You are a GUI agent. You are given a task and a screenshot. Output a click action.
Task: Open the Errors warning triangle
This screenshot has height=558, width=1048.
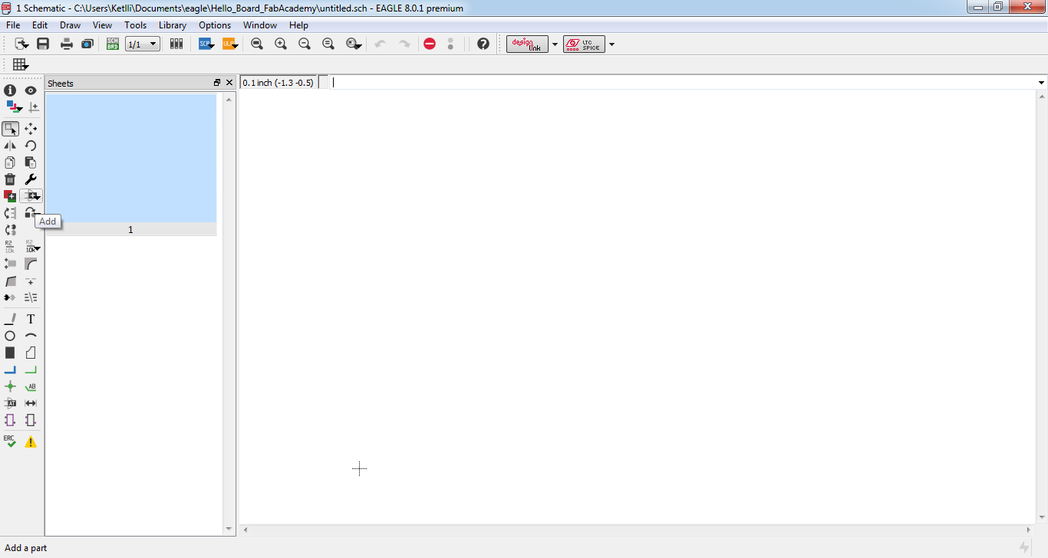click(x=31, y=441)
